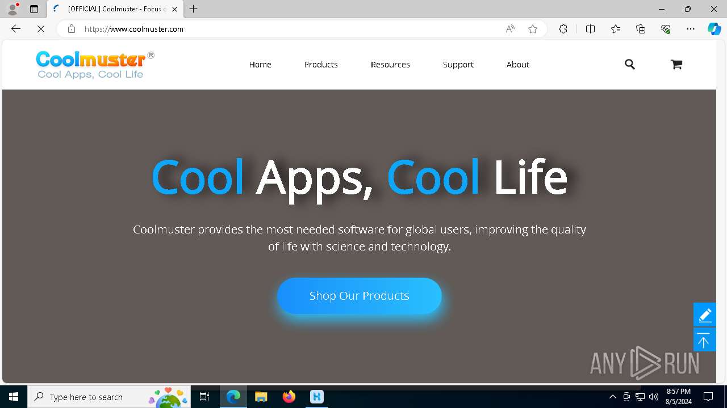Click the Type here to search box
727x408 pixels.
pos(109,397)
